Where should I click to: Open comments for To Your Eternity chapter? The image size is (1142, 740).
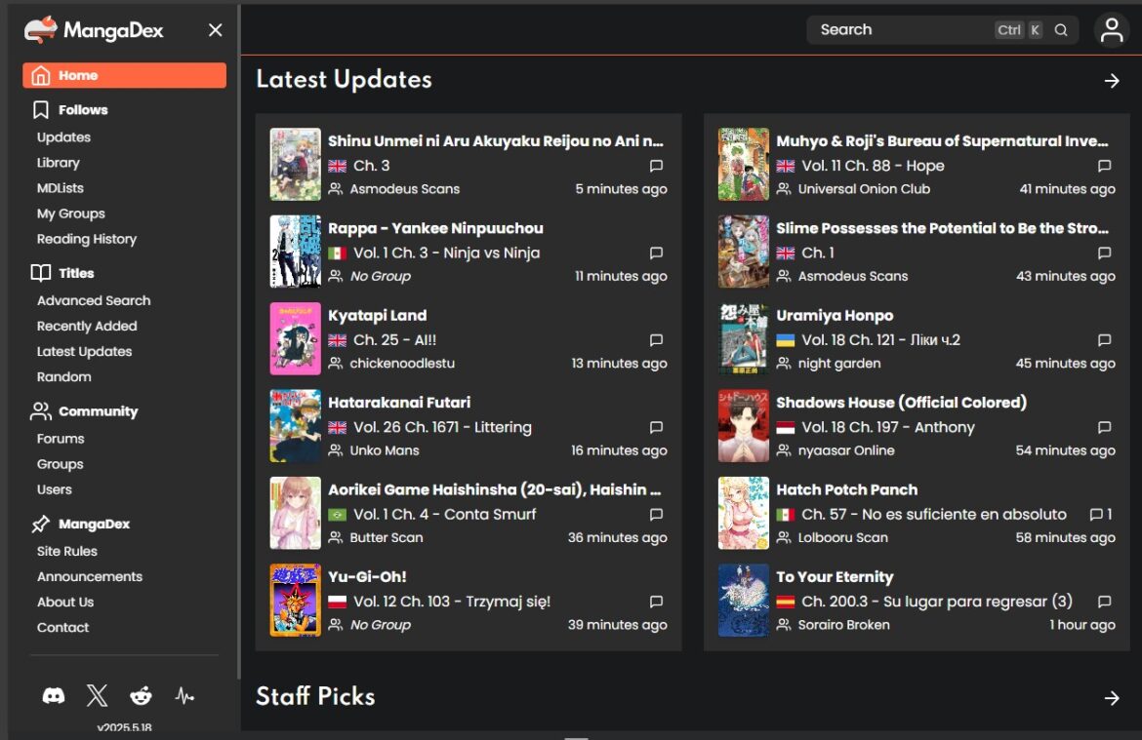1104,602
